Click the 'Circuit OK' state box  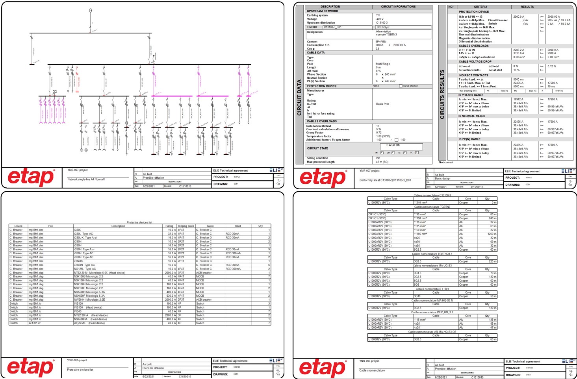pyautogui.click(x=401, y=146)
